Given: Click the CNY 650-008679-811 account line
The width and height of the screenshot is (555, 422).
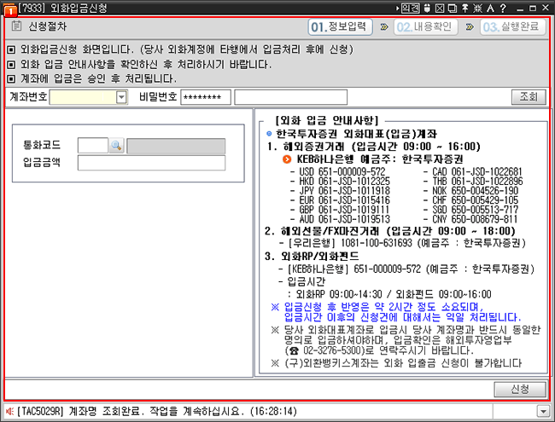Looking at the screenshot, I should coord(470,219).
